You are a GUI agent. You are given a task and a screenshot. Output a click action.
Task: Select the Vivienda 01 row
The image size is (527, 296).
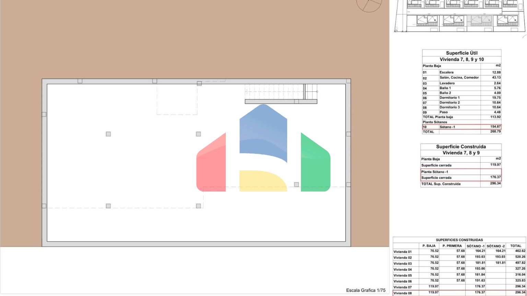[x=459, y=251]
